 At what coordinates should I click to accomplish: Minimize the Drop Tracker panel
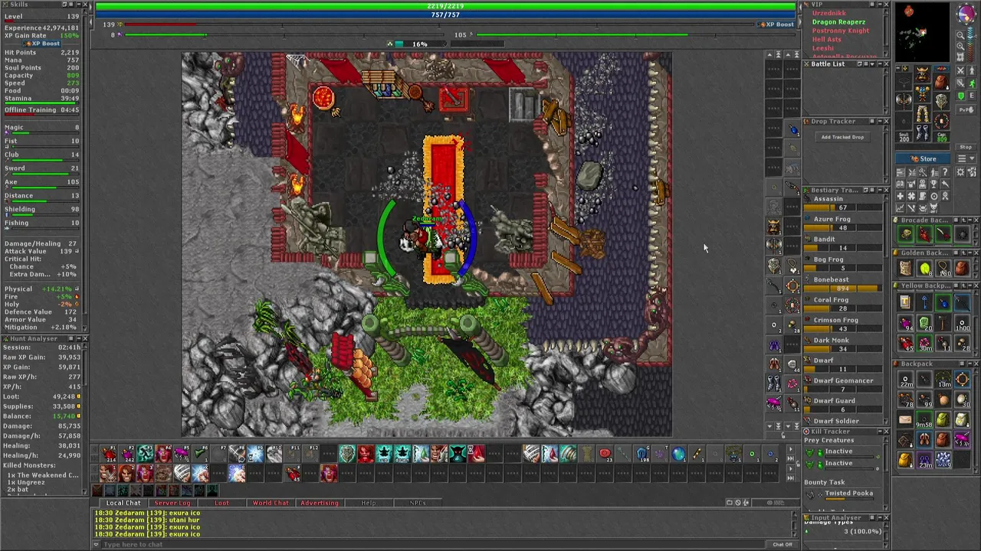point(880,121)
